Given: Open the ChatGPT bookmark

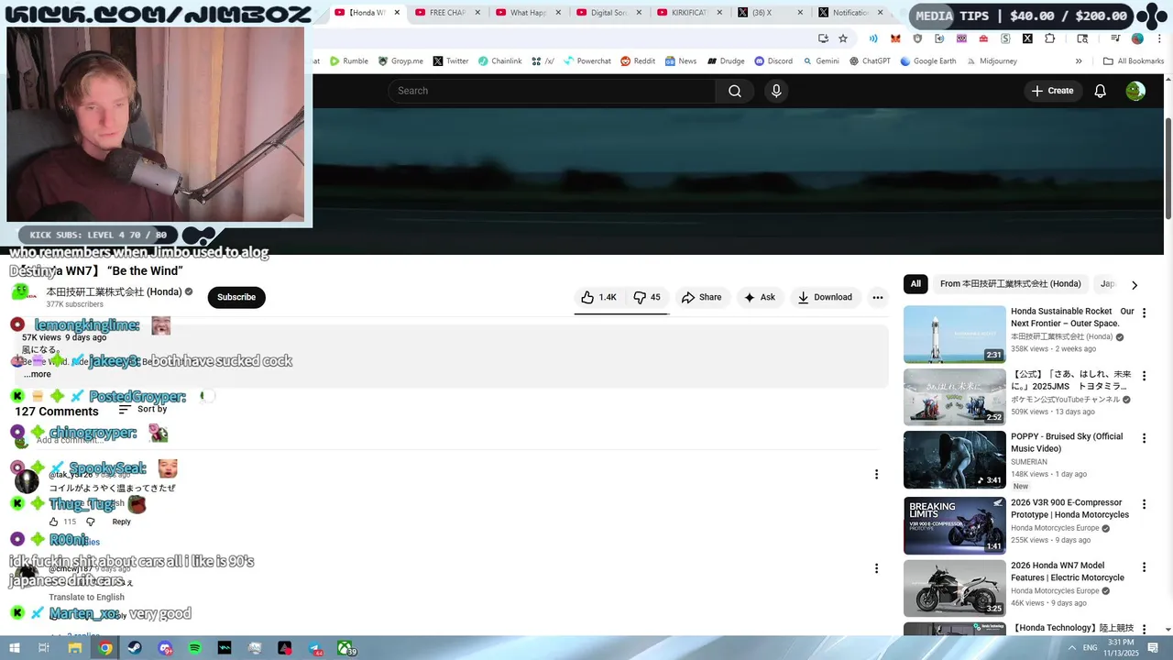Looking at the screenshot, I should click(x=870, y=61).
